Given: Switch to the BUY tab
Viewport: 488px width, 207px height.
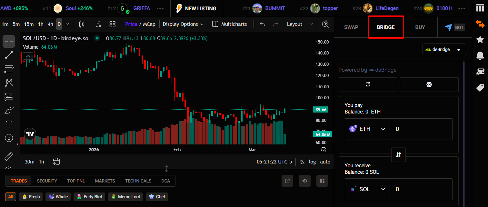Looking at the screenshot, I should (x=420, y=27).
